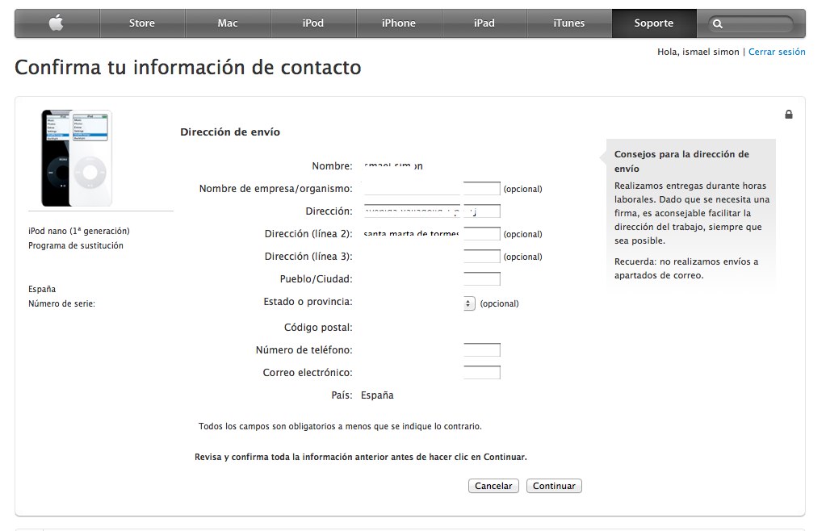
Task: Click the Apple logo in the navigation bar
Action: (57, 23)
